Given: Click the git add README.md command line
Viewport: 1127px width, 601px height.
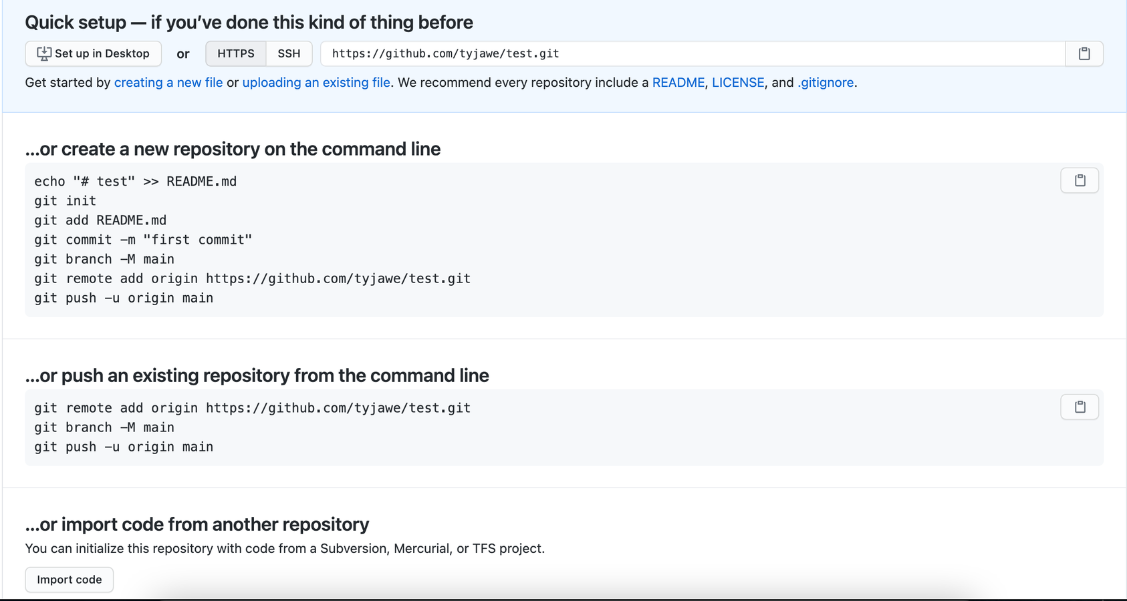Looking at the screenshot, I should (x=100, y=220).
